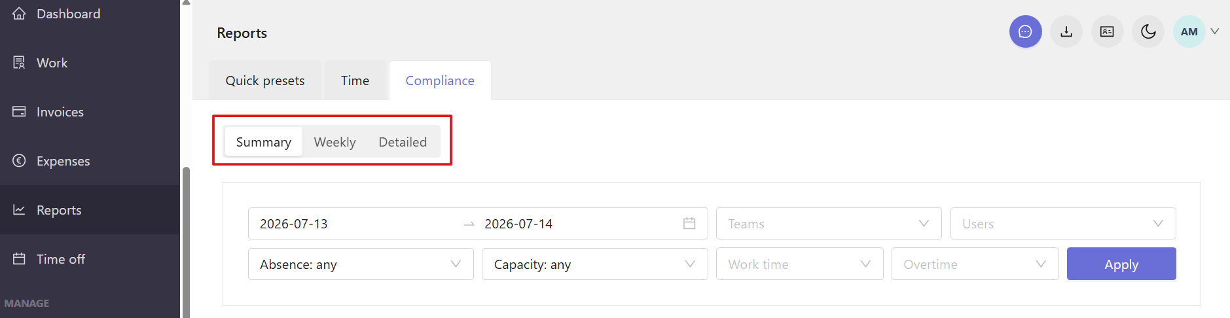
Task: Expand the Users dropdown
Action: click(1063, 224)
